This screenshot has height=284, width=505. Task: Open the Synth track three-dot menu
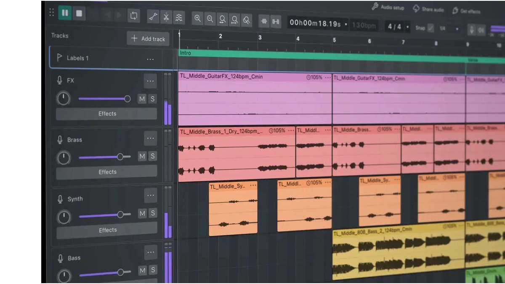pyautogui.click(x=151, y=195)
